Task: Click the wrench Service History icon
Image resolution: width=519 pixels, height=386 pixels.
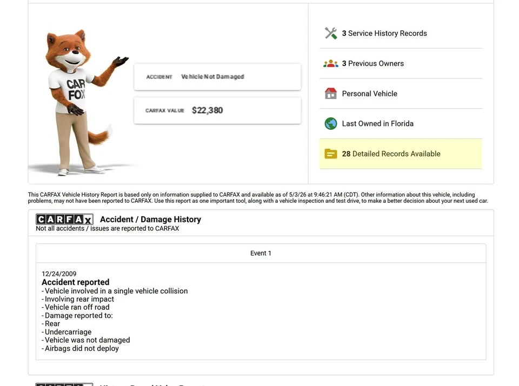Action: tap(331, 33)
